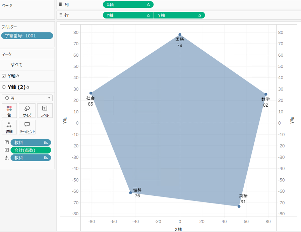Click the 英語 data point mark
The height and width of the screenshot is (232, 301).
click(239, 207)
